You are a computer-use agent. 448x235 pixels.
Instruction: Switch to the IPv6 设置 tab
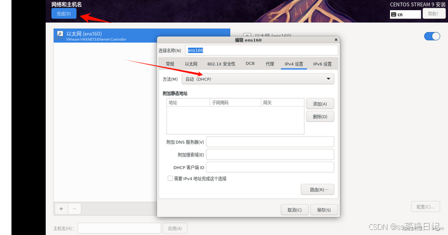pos(322,64)
